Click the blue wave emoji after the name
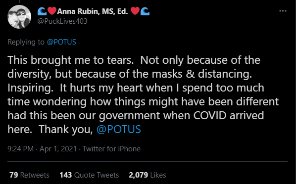Viewport: 296px width, 184px height. coord(145,11)
